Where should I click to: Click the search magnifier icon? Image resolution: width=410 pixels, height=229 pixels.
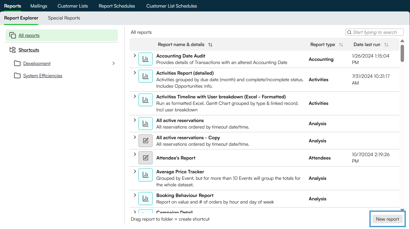tap(349, 32)
